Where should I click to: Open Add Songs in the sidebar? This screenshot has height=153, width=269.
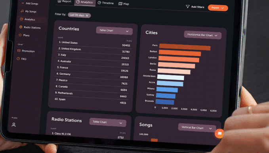[x=30, y=3]
